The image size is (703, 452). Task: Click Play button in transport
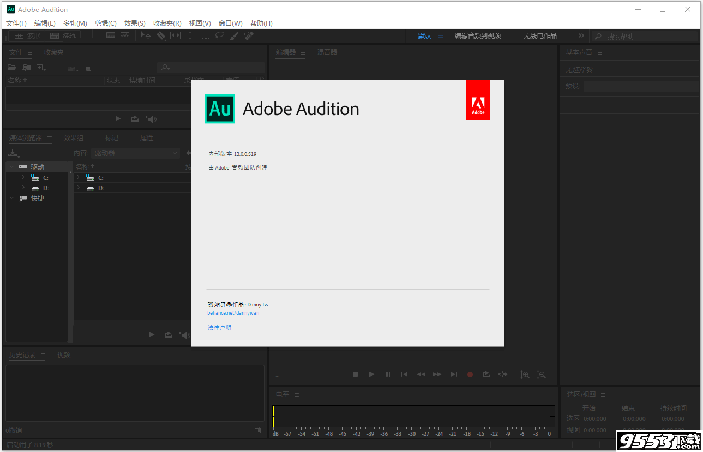pyautogui.click(x=371, y=374)
